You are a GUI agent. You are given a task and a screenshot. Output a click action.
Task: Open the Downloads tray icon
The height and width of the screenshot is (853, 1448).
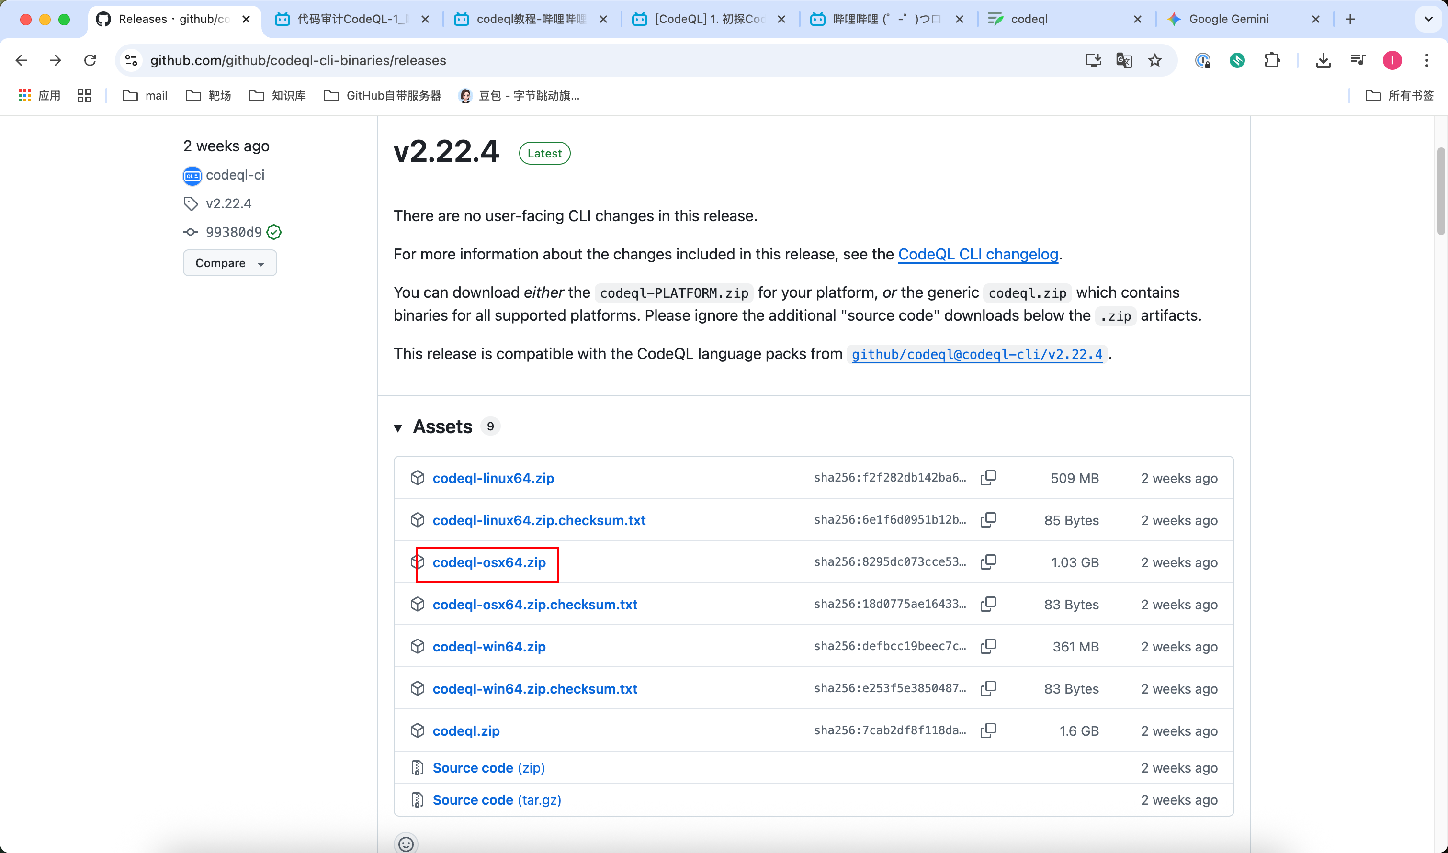(1323, 60)
